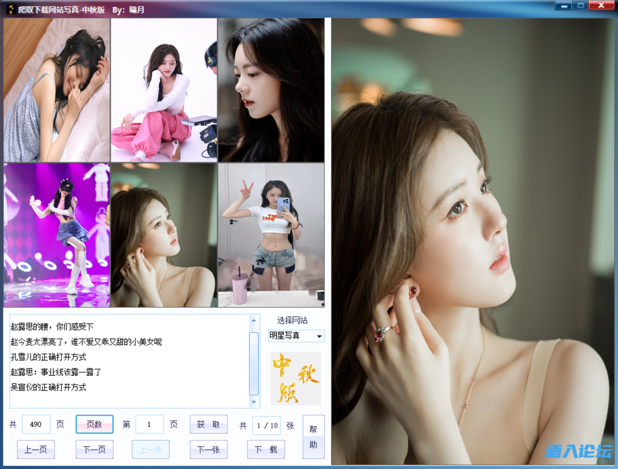Open the 选择网站 dropdown arrow
Screen dimensions: 618x469
319,336
